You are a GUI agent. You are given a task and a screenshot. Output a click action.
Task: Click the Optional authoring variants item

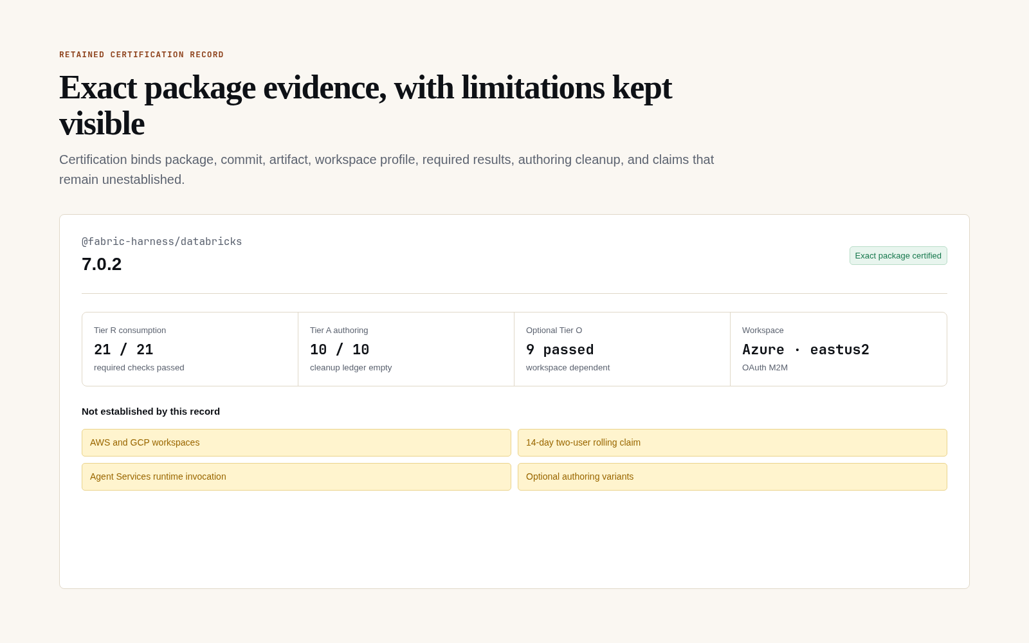pos(733,476)
